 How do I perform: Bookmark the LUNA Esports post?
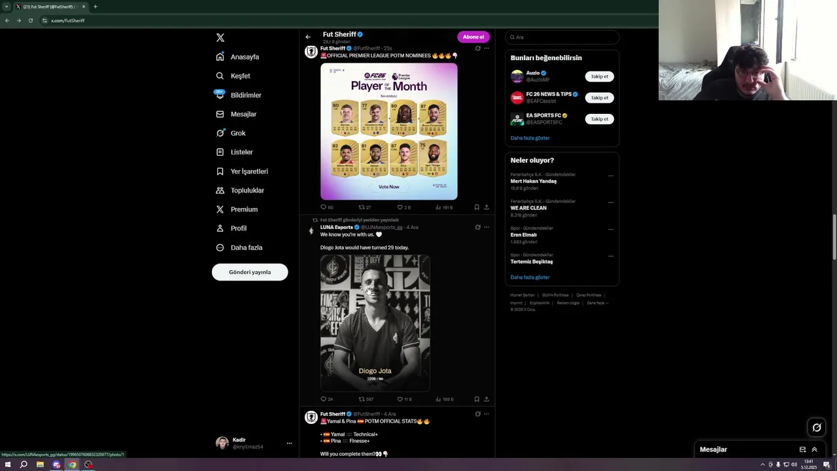(477, 399)
